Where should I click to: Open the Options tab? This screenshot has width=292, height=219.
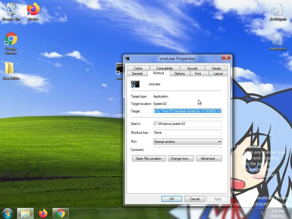click(179, 74)
